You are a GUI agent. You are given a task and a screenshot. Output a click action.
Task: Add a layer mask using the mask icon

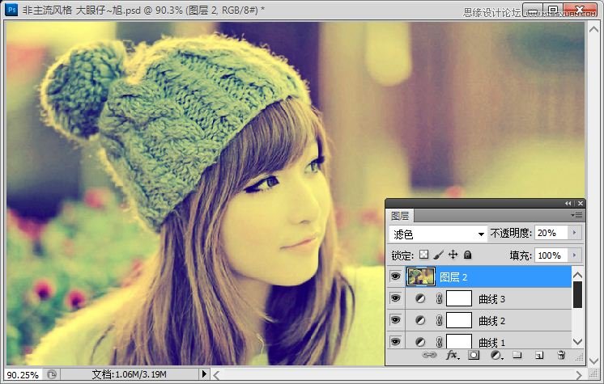(474, 355)
